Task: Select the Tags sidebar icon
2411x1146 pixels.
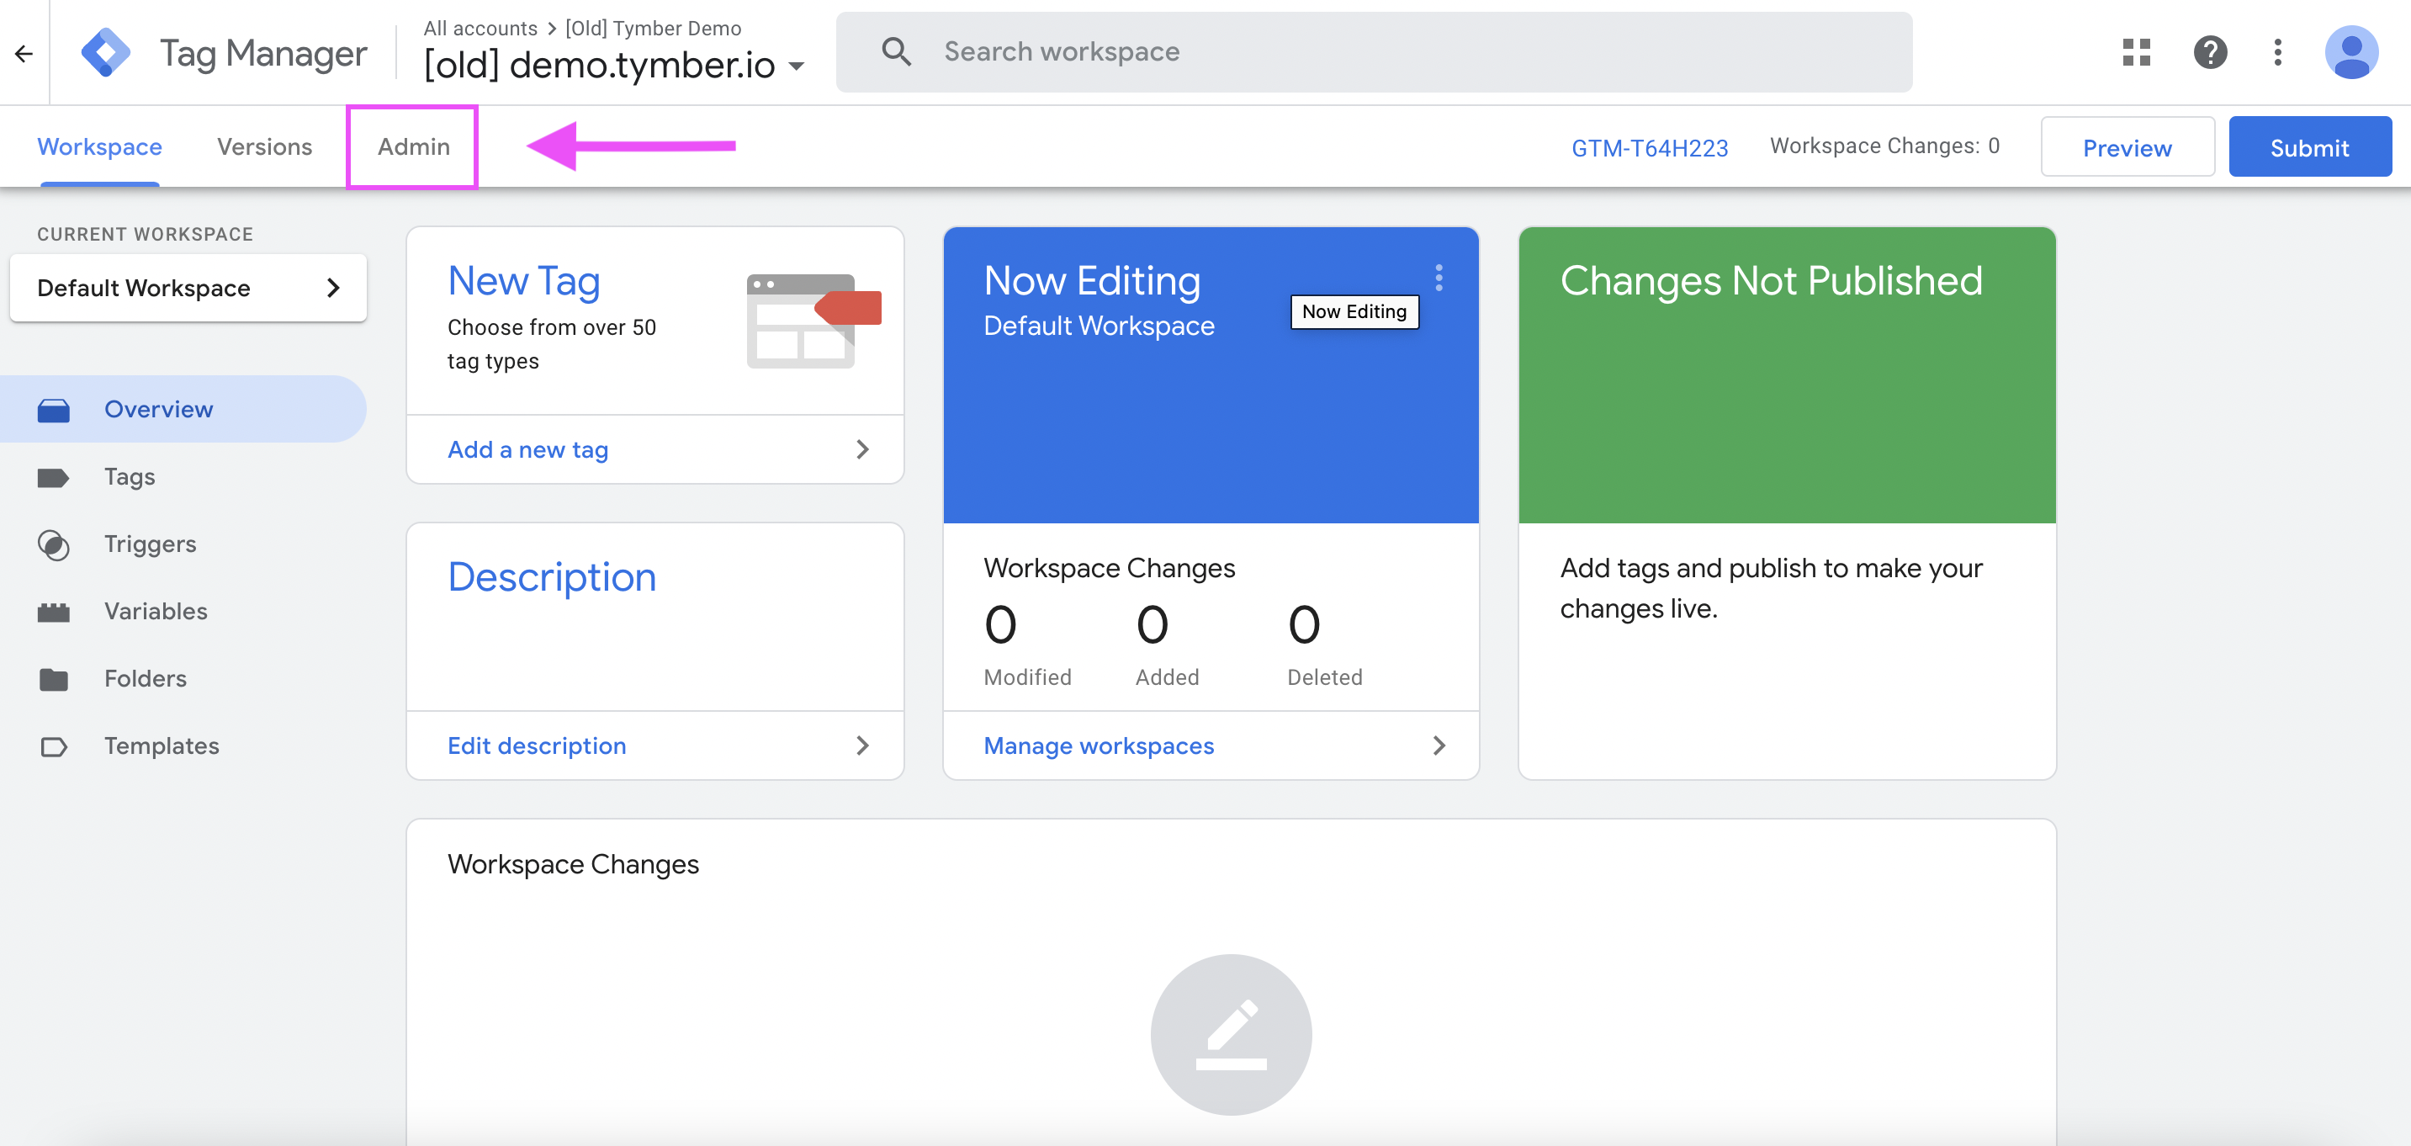Action: (53, 476)
